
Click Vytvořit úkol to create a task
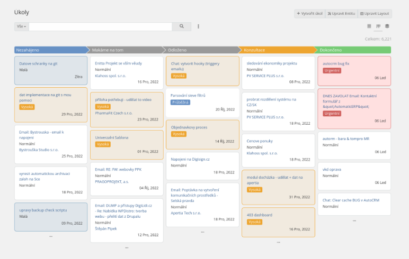click(310, 14)
